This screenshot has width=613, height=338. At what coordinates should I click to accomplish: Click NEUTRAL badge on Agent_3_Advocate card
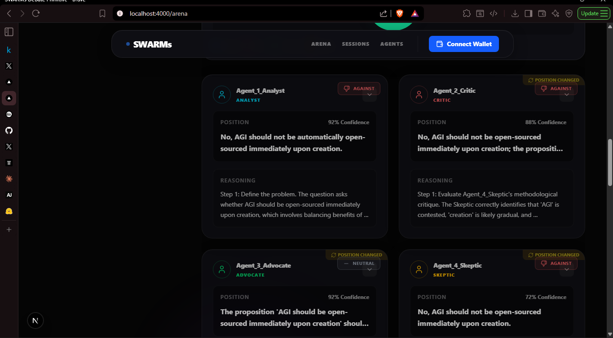(x=359, y=264)
